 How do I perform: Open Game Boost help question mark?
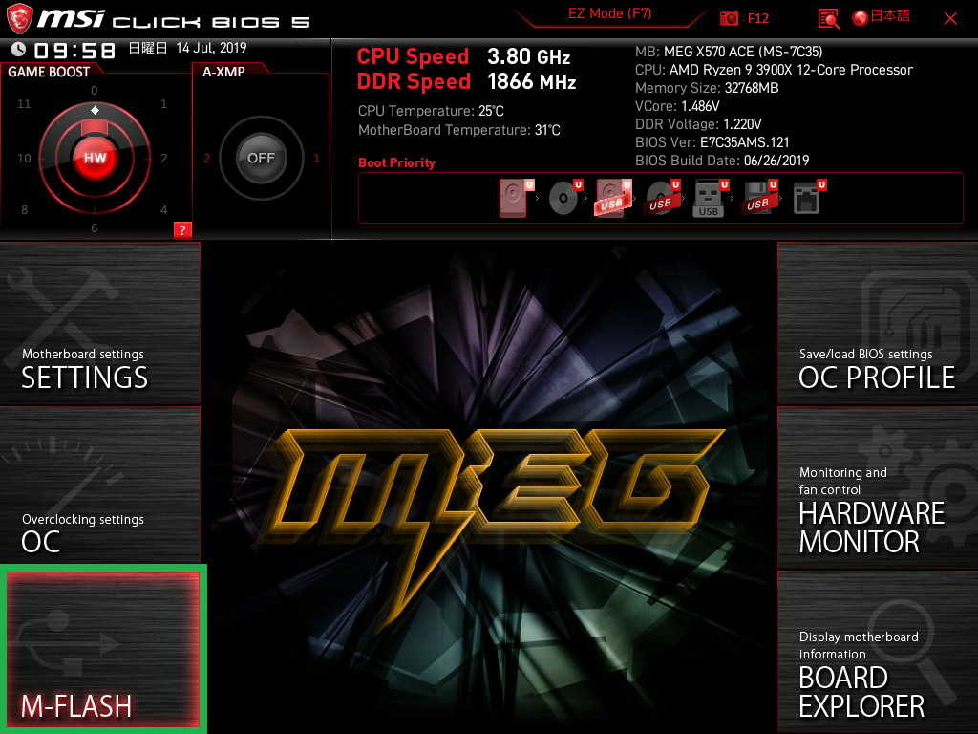182,229
